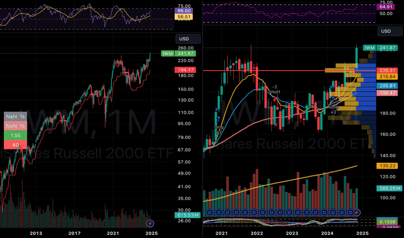Open the leftmost dividend D marker on right chart
404x238 pixels.
tap(210, 212)
